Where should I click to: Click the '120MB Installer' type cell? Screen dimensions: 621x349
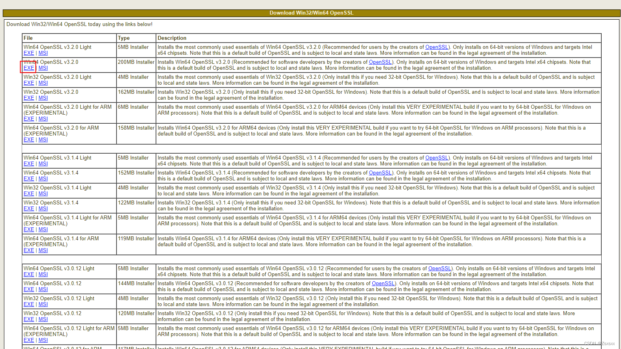136,316
